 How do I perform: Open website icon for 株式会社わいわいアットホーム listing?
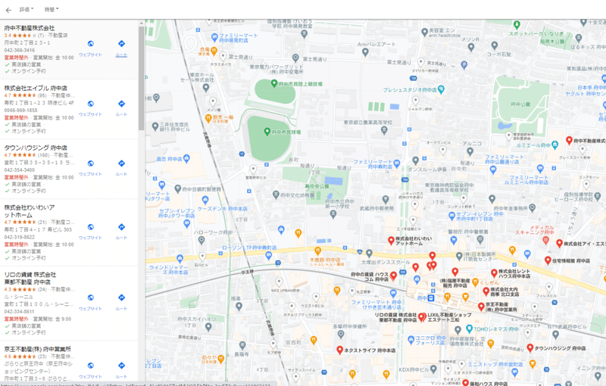[x=90, y=227]
